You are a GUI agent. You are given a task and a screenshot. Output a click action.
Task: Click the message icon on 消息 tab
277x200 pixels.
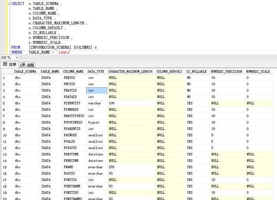point(23,64)
